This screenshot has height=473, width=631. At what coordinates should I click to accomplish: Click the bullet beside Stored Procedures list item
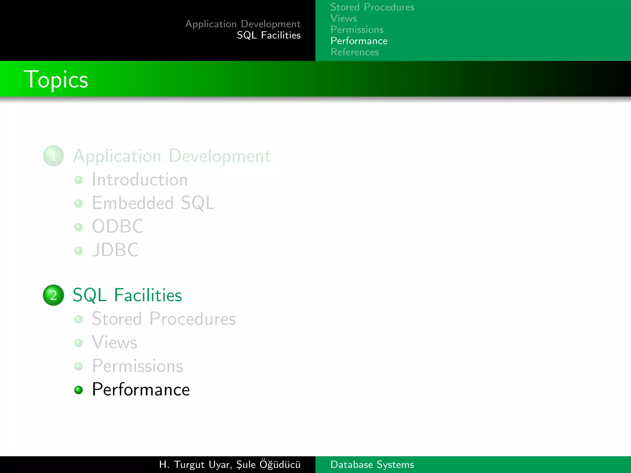point(79,319)
